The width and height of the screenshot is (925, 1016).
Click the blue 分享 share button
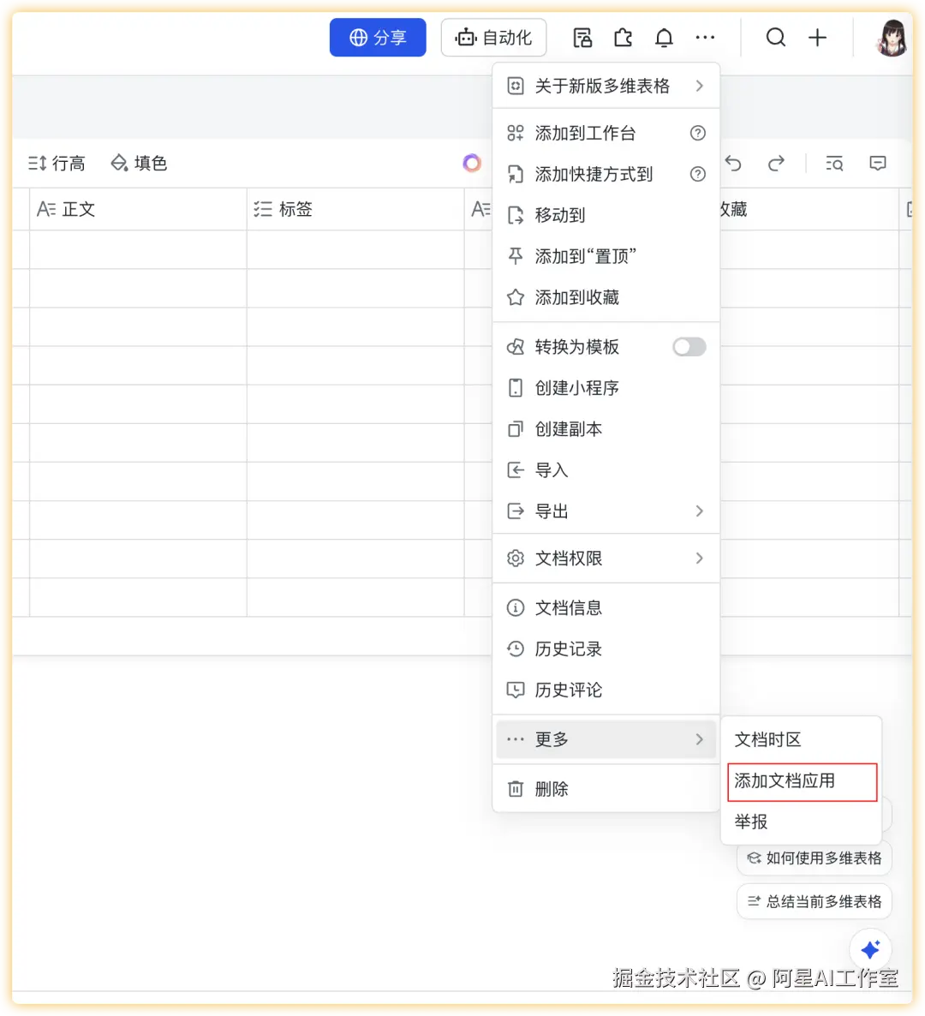coord(378,38)
